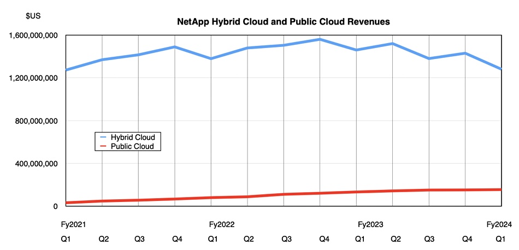
Task: Click the Fy2023 axis label
Action: (370, 225)
